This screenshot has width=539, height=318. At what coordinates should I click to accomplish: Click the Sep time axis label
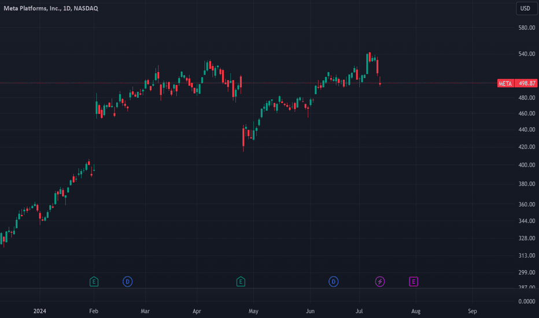tap(472, 311)
